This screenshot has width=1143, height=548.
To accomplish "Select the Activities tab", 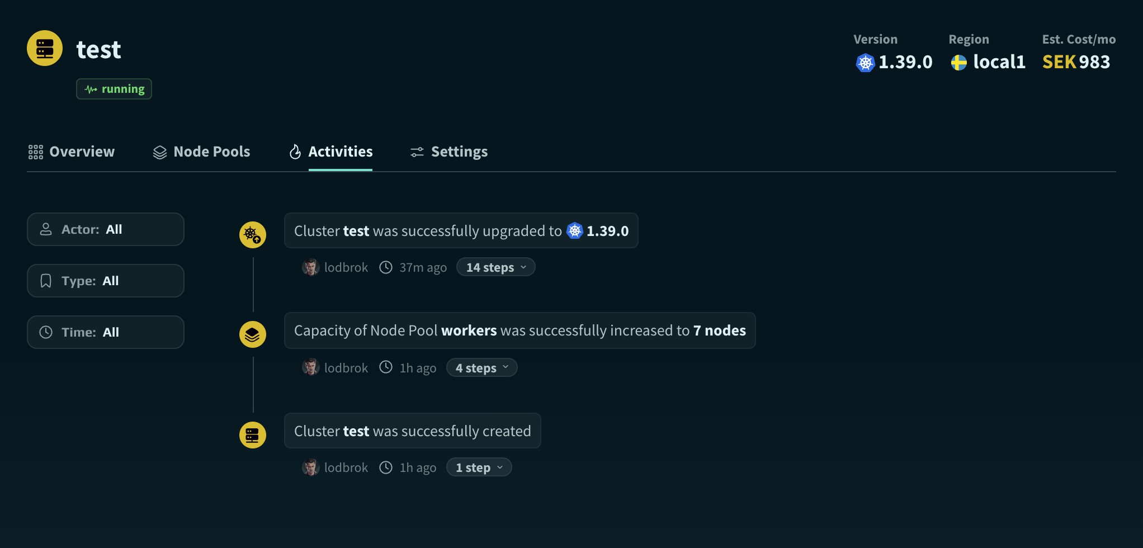I will (x=330, y=152).
